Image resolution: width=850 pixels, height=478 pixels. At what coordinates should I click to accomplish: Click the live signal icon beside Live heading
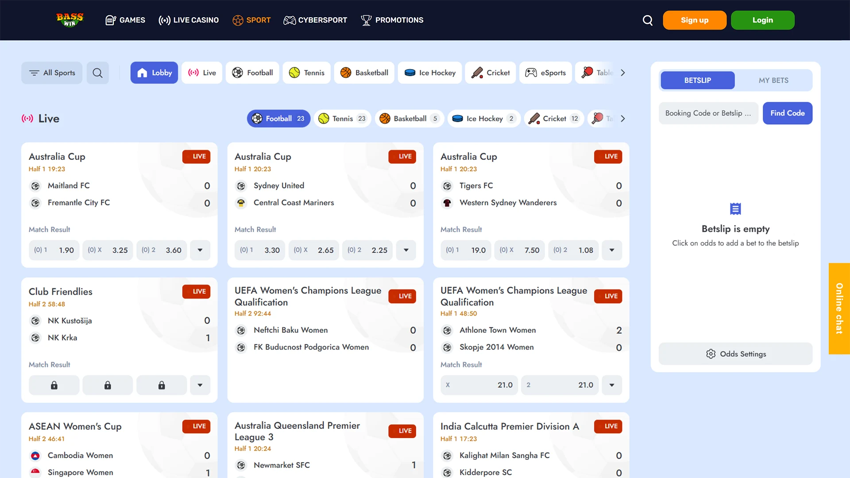click(27, 119)
